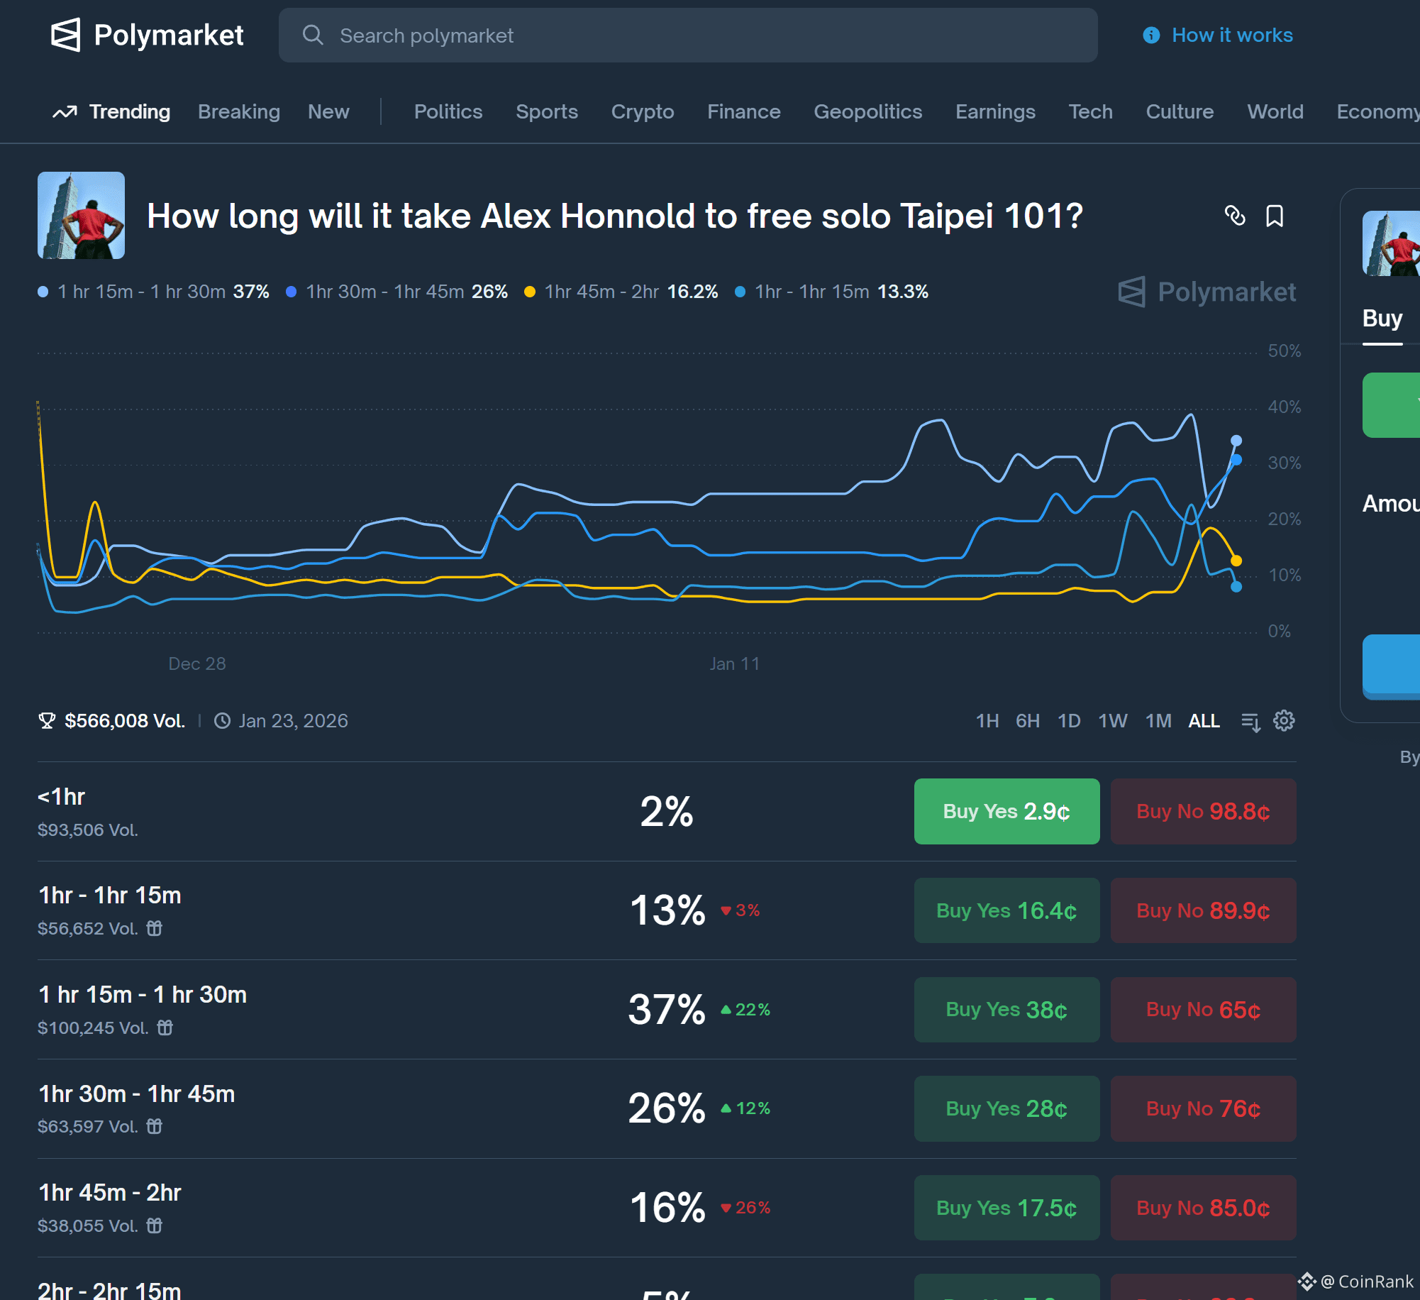
Task: Click rewards gift icon in 1hr - 1hr 15m row
Action: [154, 928]
